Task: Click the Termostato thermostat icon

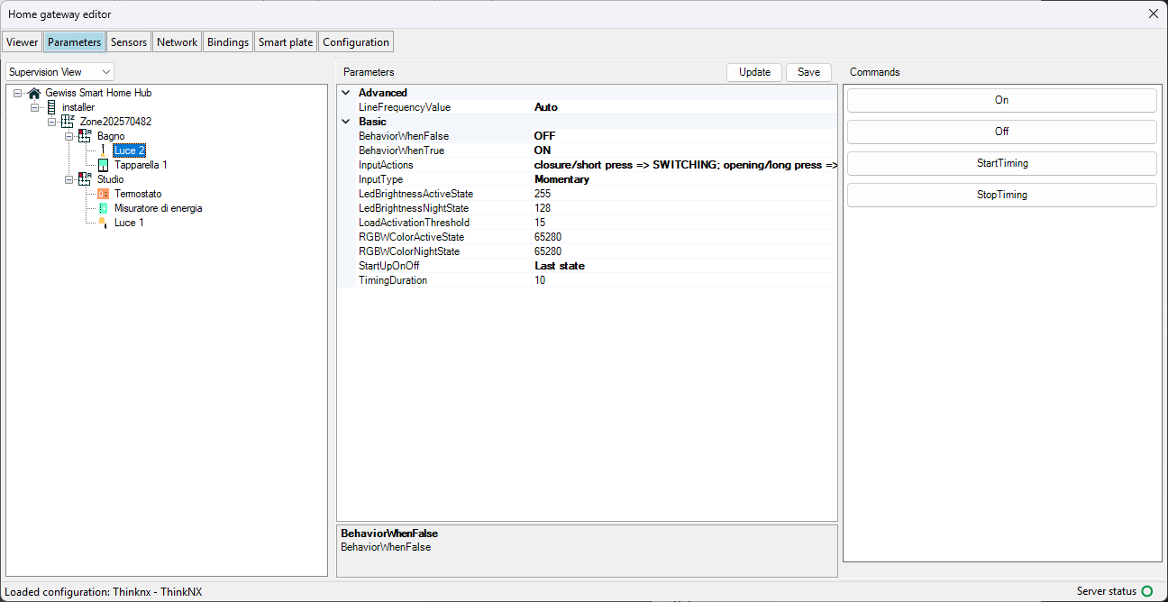Action: coord(103,194)
